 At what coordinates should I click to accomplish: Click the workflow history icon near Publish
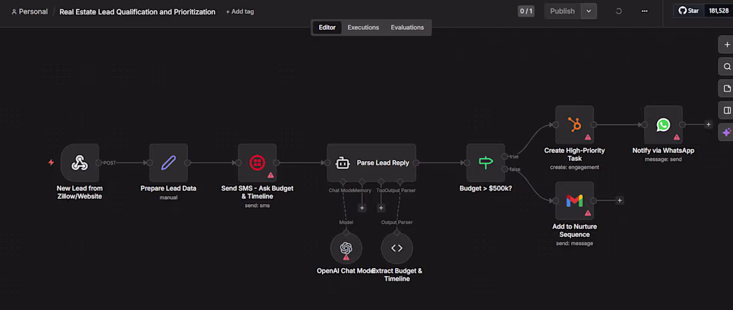(x=618, y=11)
